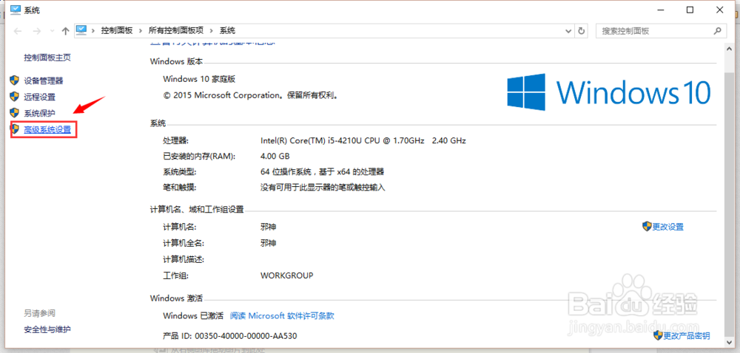Select 控制面板 in the breadcrumb
The height and width of the screenshot is (353, 740).
click(x=117, y=30)
